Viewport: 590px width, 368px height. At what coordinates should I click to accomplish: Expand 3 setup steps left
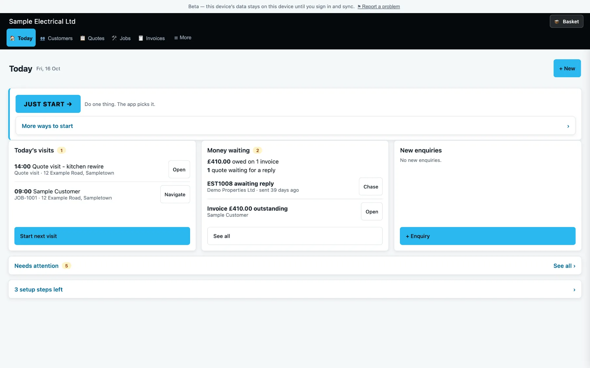tap(295, 289)
